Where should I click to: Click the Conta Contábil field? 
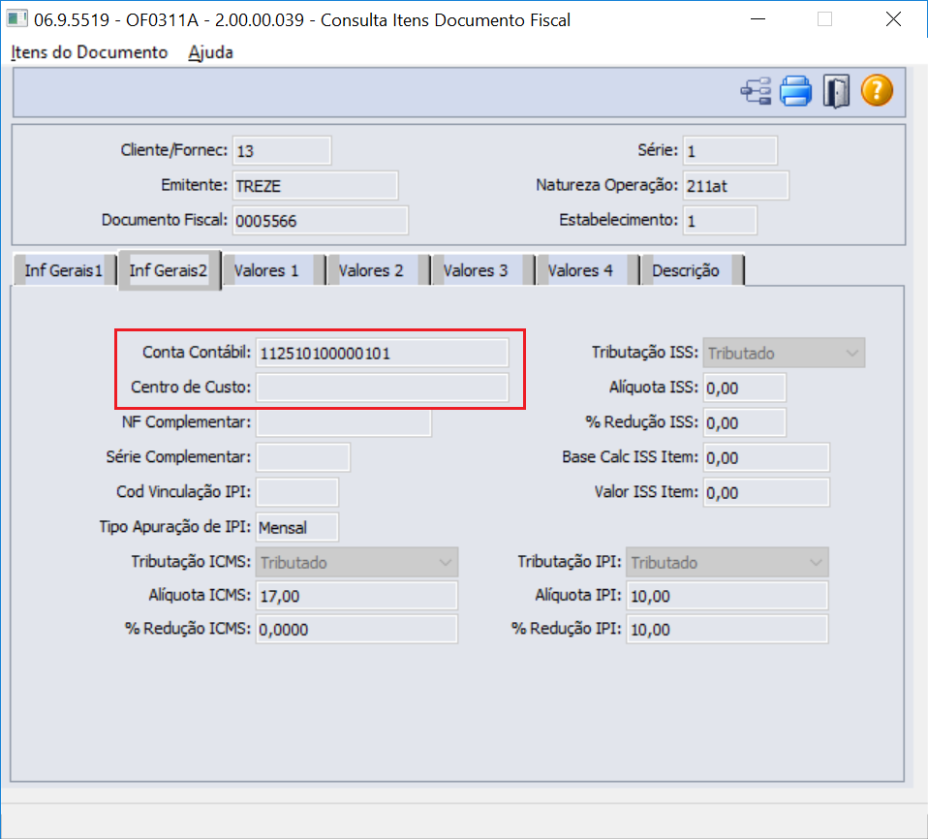pos(382,353)
